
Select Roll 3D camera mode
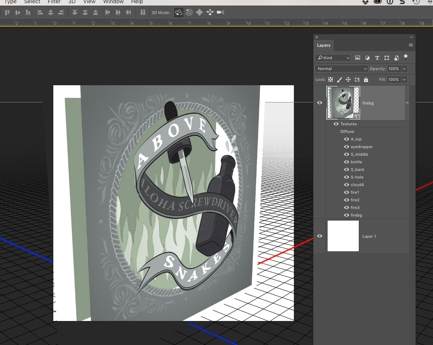click(x=189, y=12)
